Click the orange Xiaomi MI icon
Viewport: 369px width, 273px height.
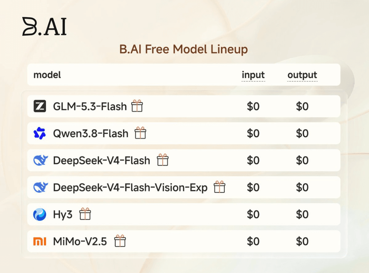click(39, 242)
